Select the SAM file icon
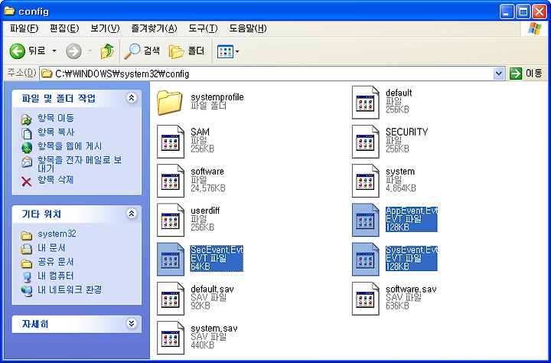This screenshot has width=551, height=363. [171, 142]
